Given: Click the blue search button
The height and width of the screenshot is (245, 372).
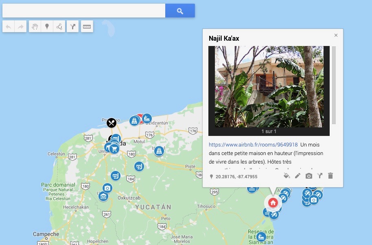Looking at the screenshot, I should pos(180,11).
